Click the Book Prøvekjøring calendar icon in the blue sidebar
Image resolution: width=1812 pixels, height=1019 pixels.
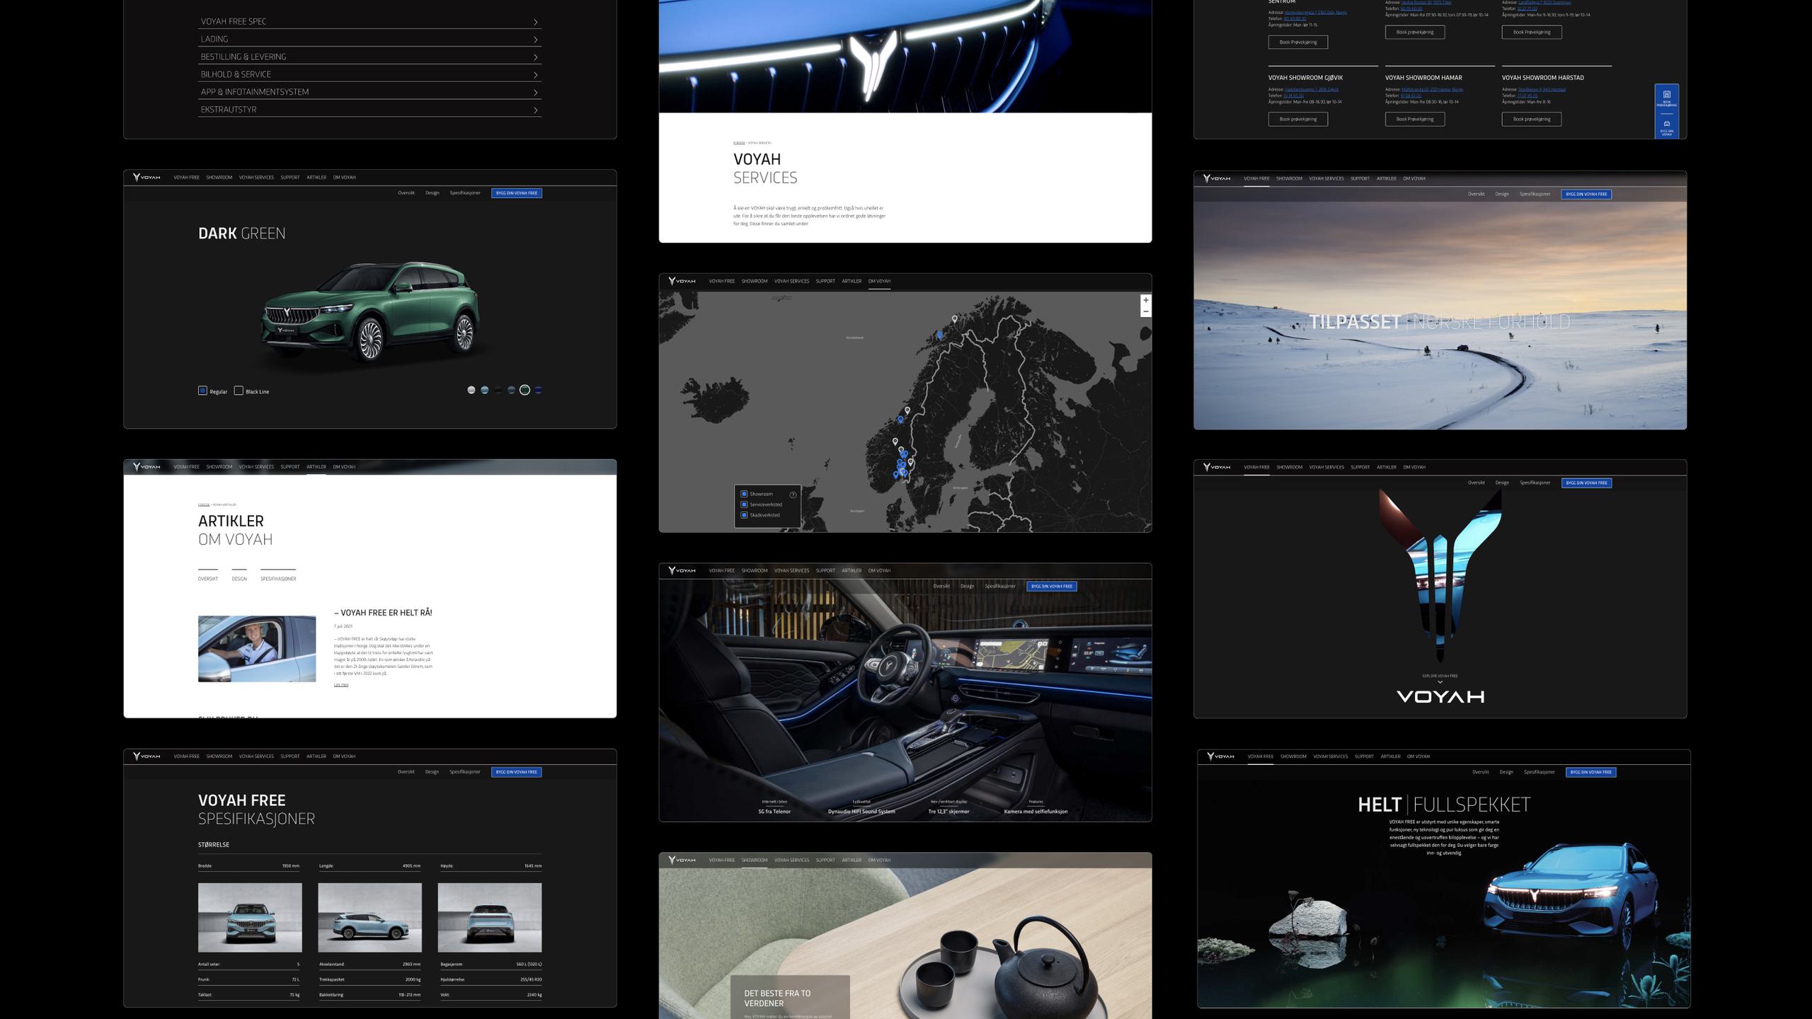click(x=1666, y=95)
